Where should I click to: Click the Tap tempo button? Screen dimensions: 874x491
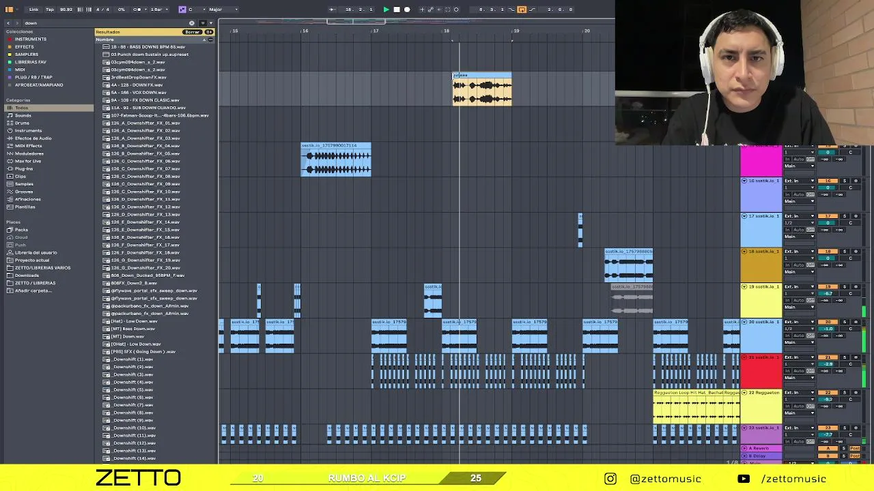(x=50, y=10)
